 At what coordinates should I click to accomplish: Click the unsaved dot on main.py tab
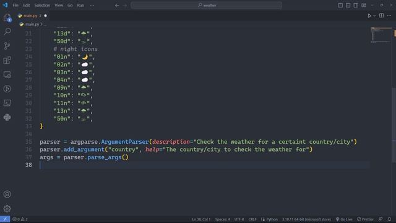pyautogui.click(x=45, y=15)
